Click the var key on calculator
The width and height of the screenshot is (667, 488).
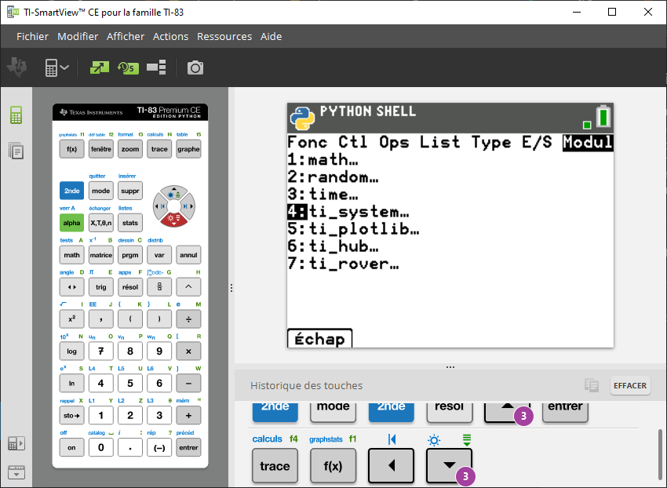click(159, 255)
